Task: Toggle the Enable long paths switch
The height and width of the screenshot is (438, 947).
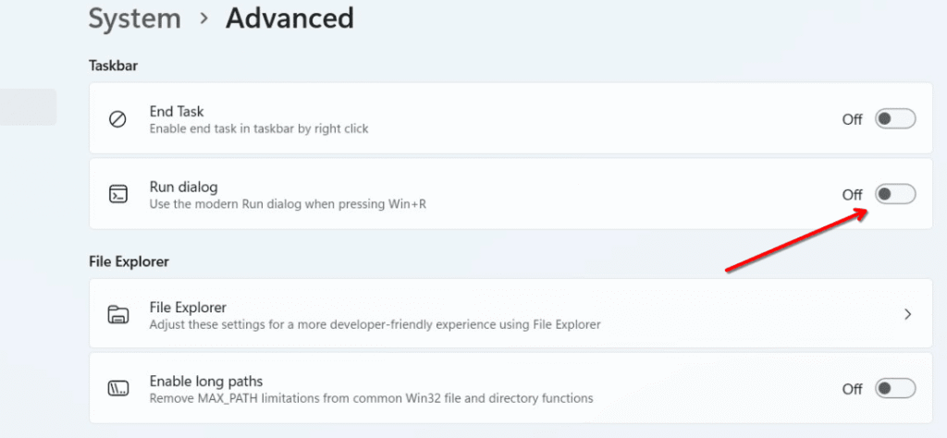Action: pos(894,389)
